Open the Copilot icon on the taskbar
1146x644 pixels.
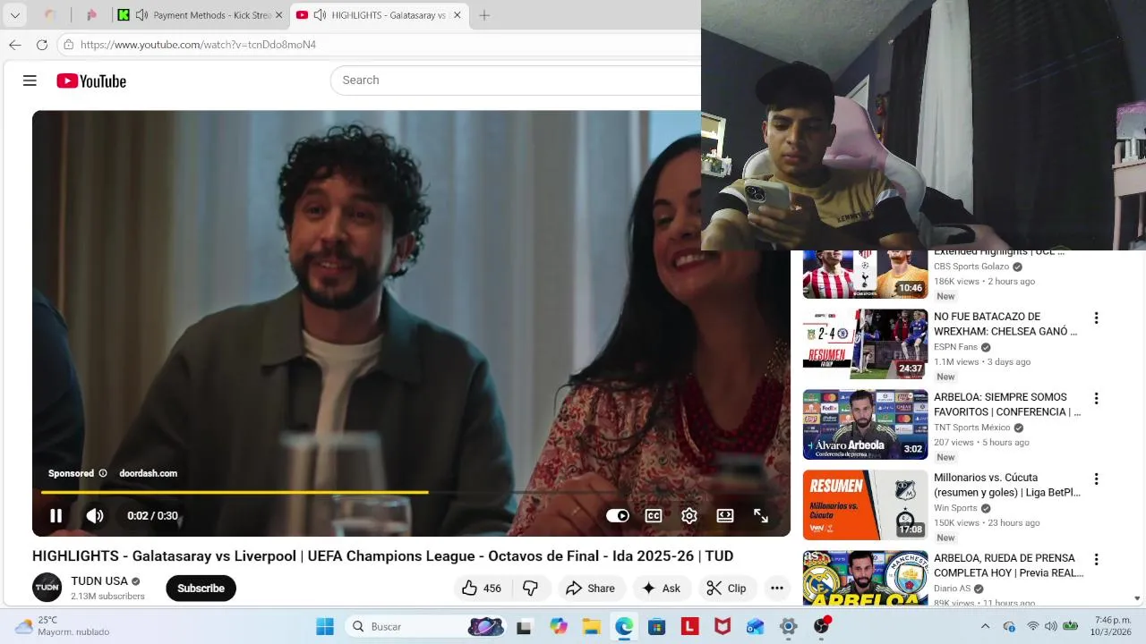tap(559, 627)
